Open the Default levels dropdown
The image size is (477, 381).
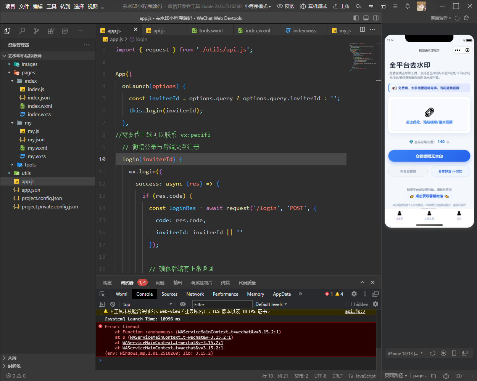tap(271, 304)
